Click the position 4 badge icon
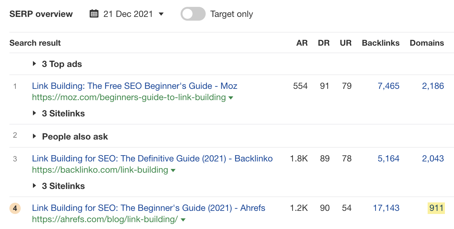Image resolution: width=454 pixels, height=229 pixels. tap(15, 208)
